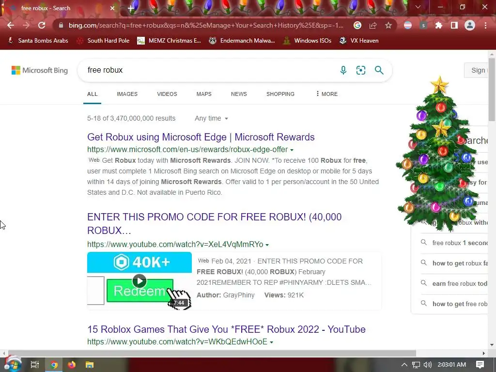Viewport: 496px width, 372px height.
Task: Open a new browser tab
Action: point(131,8)
